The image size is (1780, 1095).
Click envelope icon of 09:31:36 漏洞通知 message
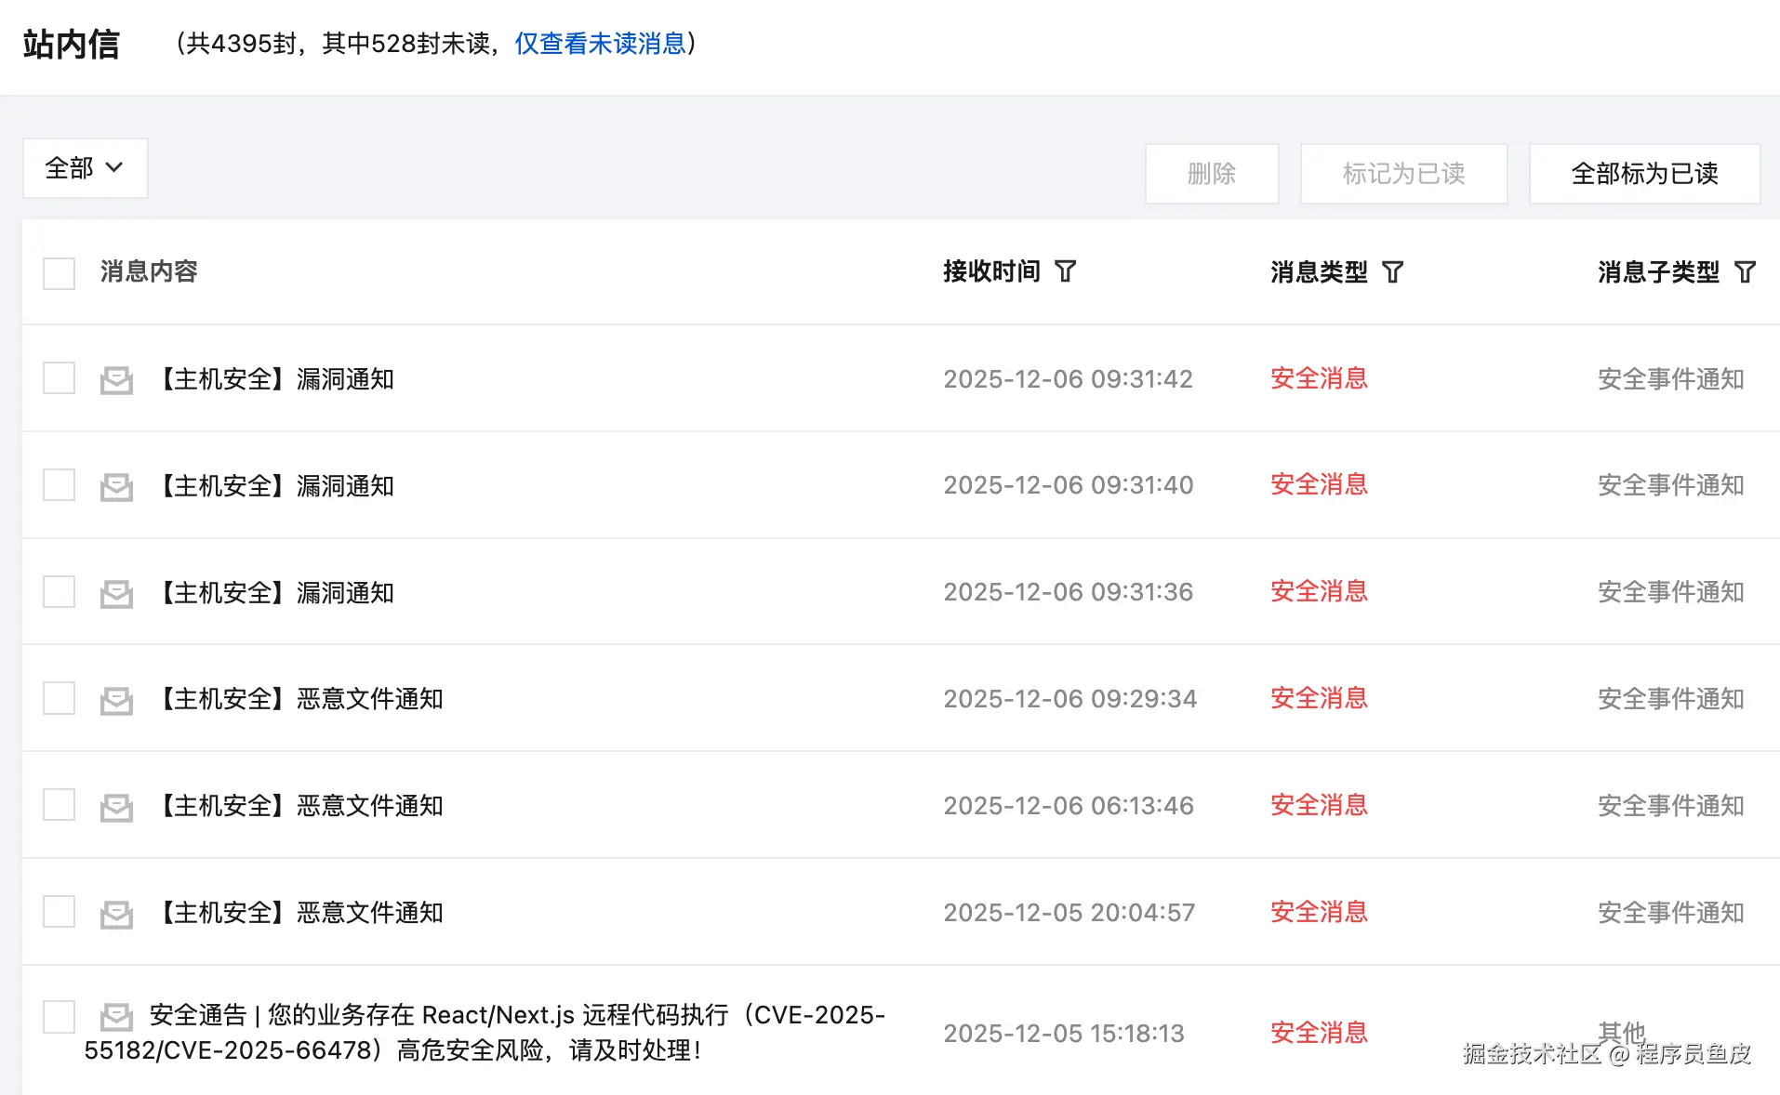(116, 593)
